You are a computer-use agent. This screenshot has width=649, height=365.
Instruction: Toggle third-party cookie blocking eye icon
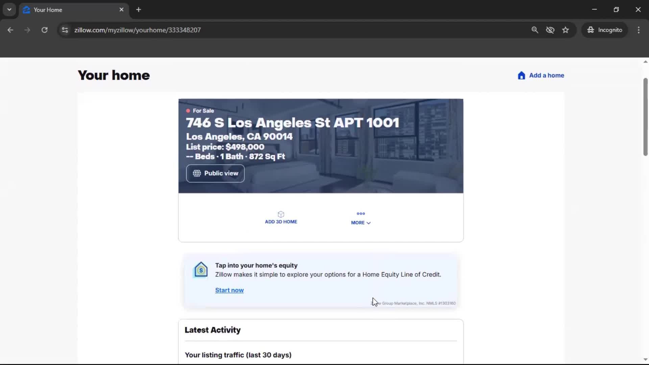tap(550, 30)
